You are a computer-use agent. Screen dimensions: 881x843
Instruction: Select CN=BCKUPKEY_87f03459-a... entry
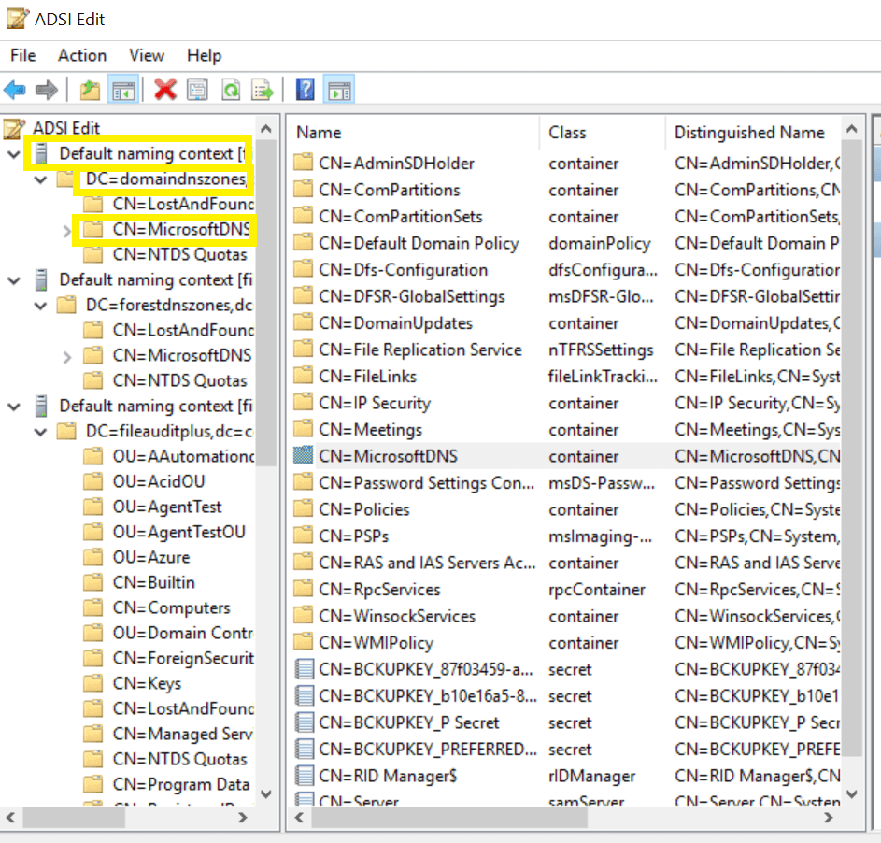tap(426, 670)
